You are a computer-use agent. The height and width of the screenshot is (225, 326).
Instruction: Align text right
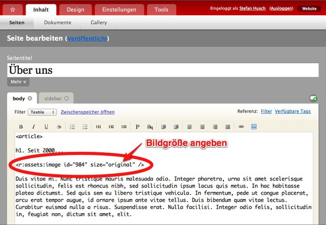click(x=215, y=126)
